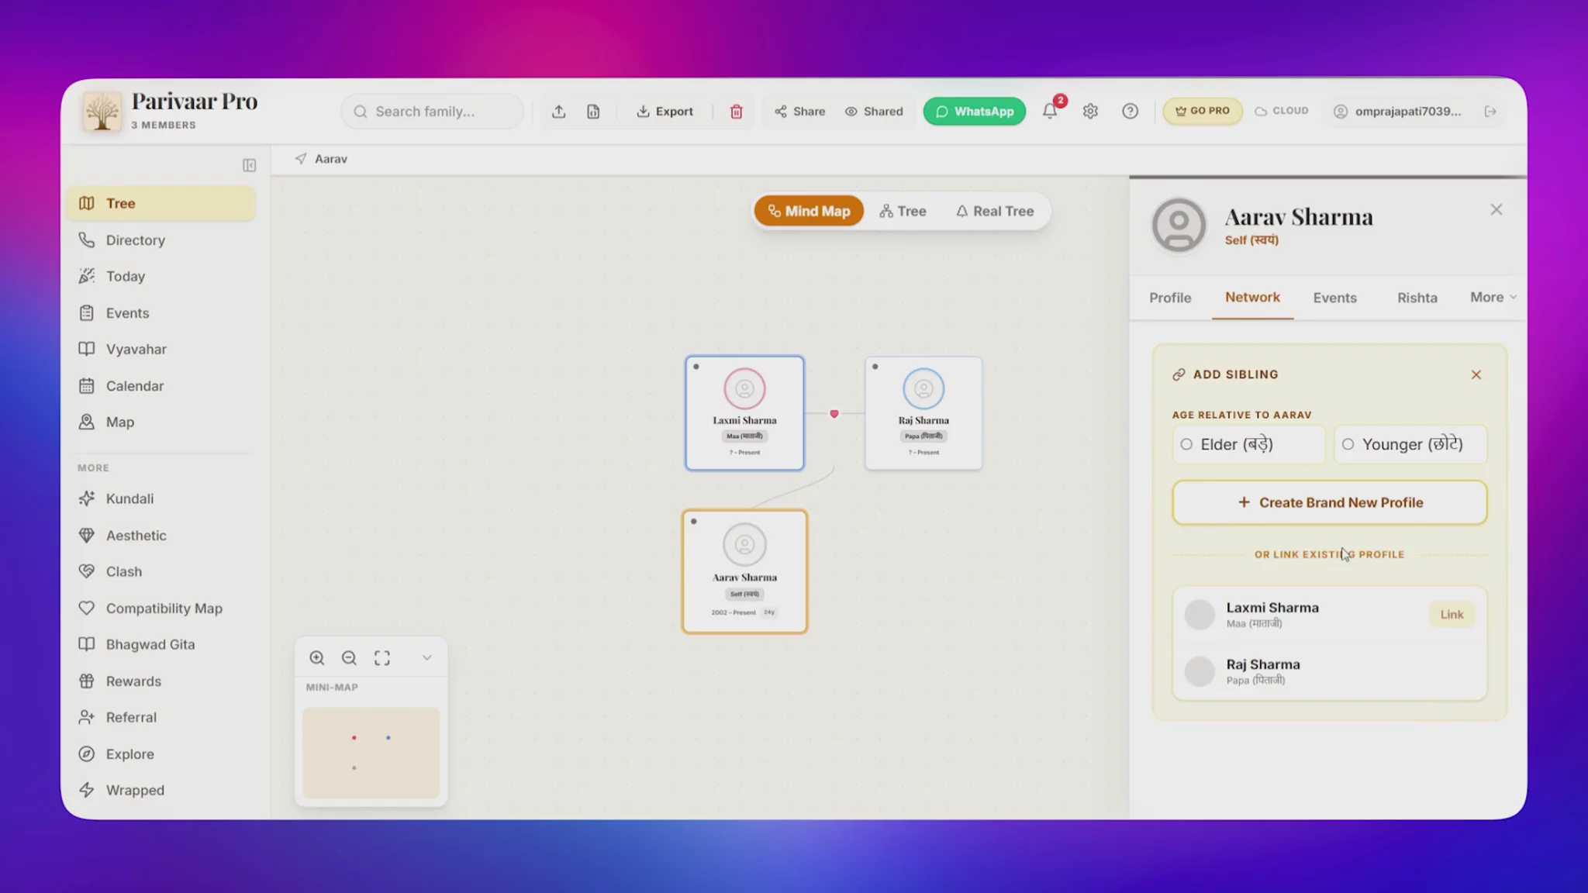The height and width of the screenshot is (893, 1588).
Task: Switch to Real Tree view
Action: coord(995,211)
